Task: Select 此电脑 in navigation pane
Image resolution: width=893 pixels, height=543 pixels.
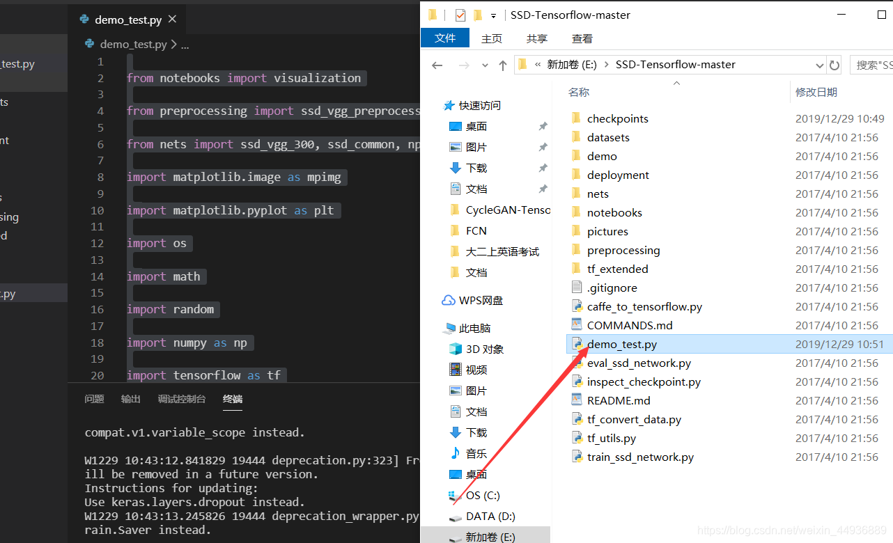Action: click(474, 328)
